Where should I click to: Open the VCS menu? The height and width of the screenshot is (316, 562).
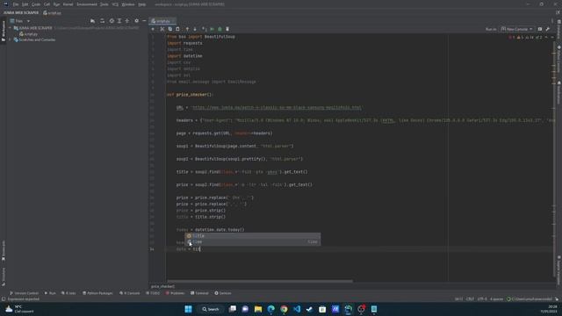(x=115, y=4)
